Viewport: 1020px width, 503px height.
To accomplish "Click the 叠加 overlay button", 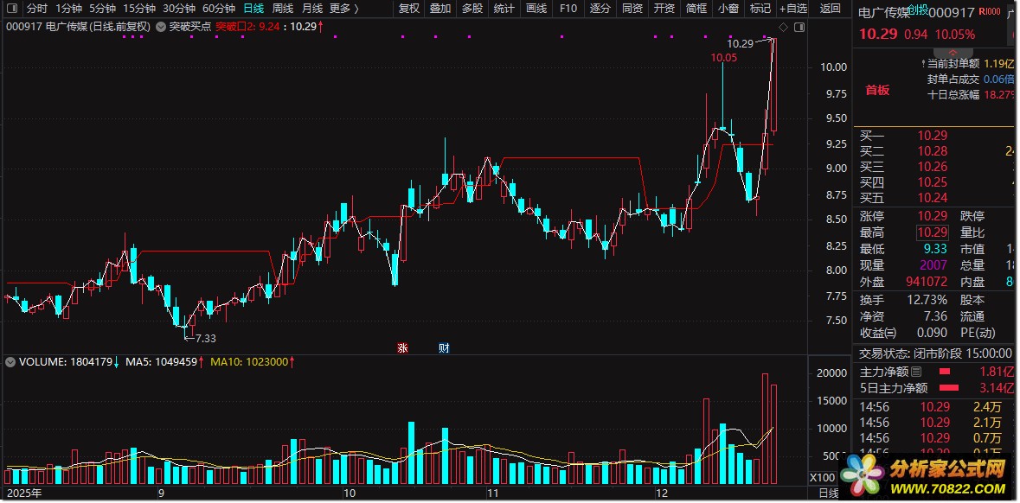I will [x=440, y=9].
